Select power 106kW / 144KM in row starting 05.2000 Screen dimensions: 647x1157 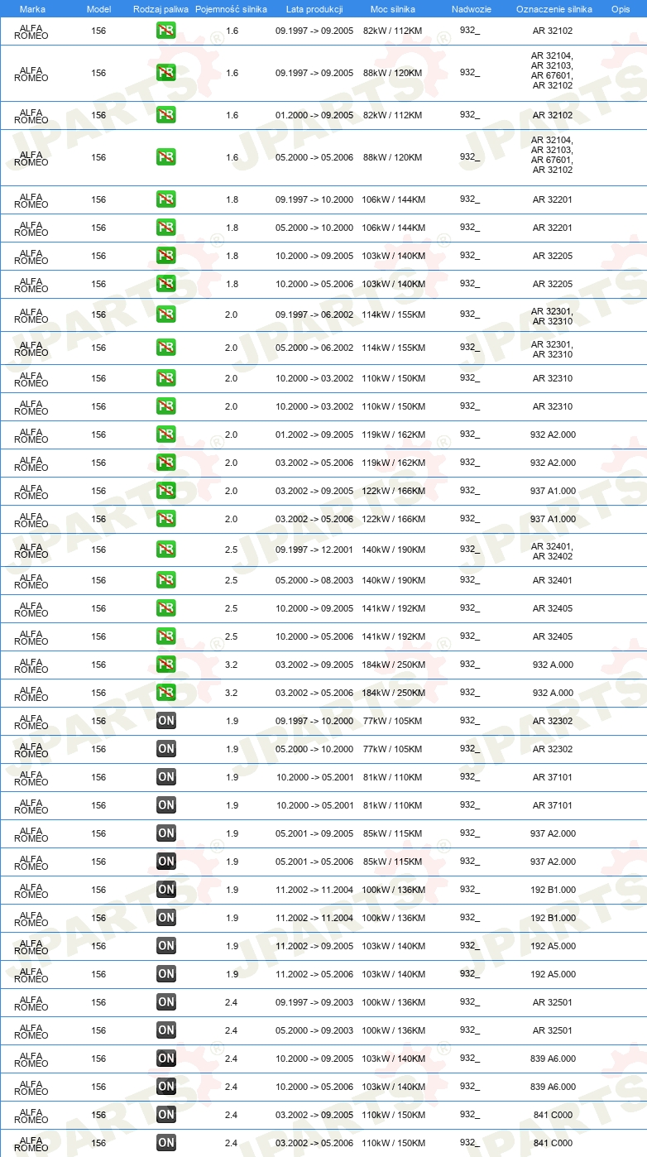(x=394, y=228)
